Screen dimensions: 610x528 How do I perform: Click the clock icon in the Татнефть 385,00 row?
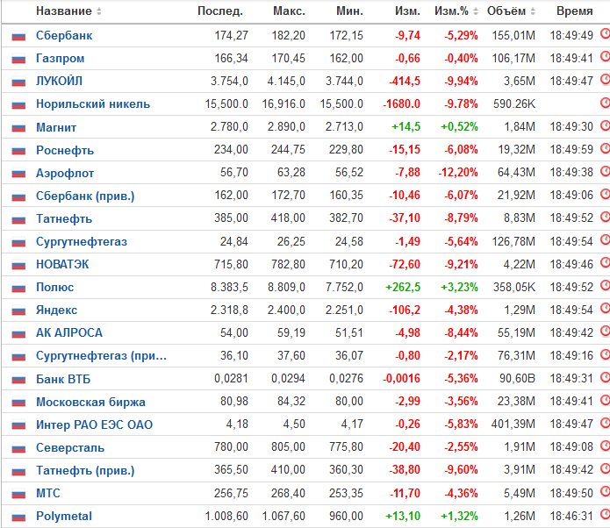(605, 217)
